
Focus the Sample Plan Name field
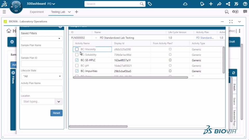pyautogui.click(x=42, y=51)
